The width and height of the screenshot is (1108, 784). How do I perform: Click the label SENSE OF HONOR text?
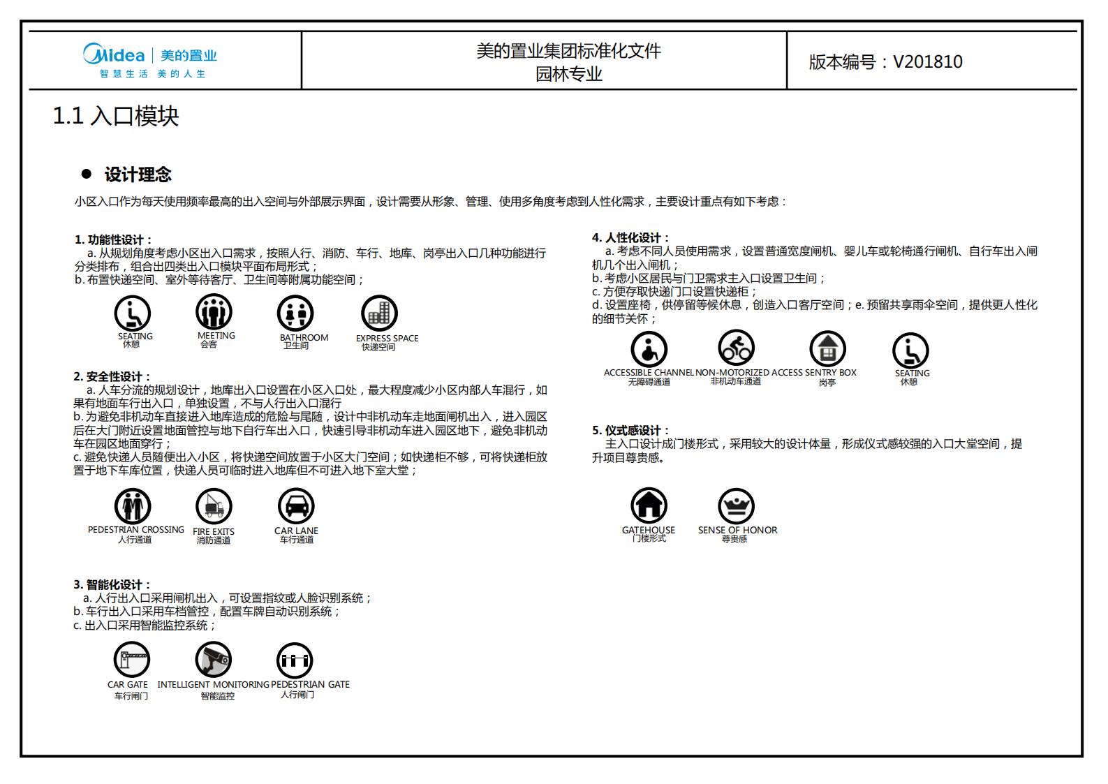[737, 530]
